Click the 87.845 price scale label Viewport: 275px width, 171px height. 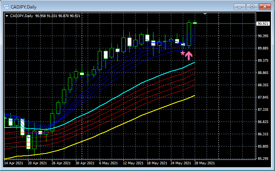263,97
